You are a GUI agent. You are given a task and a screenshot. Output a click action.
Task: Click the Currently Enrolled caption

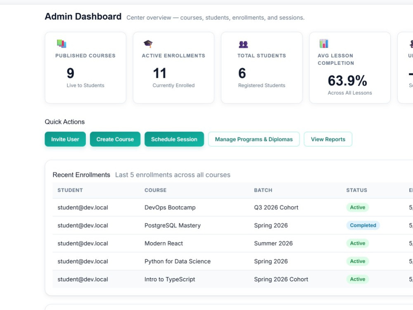173,86
